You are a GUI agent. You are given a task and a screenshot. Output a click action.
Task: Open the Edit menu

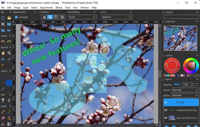(9, 8)
